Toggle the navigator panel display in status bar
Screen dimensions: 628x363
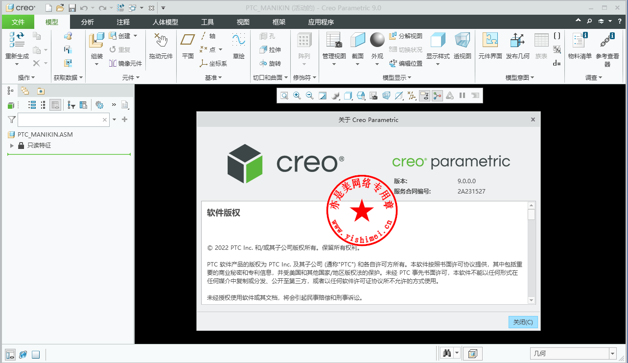(x=10, y=355)
